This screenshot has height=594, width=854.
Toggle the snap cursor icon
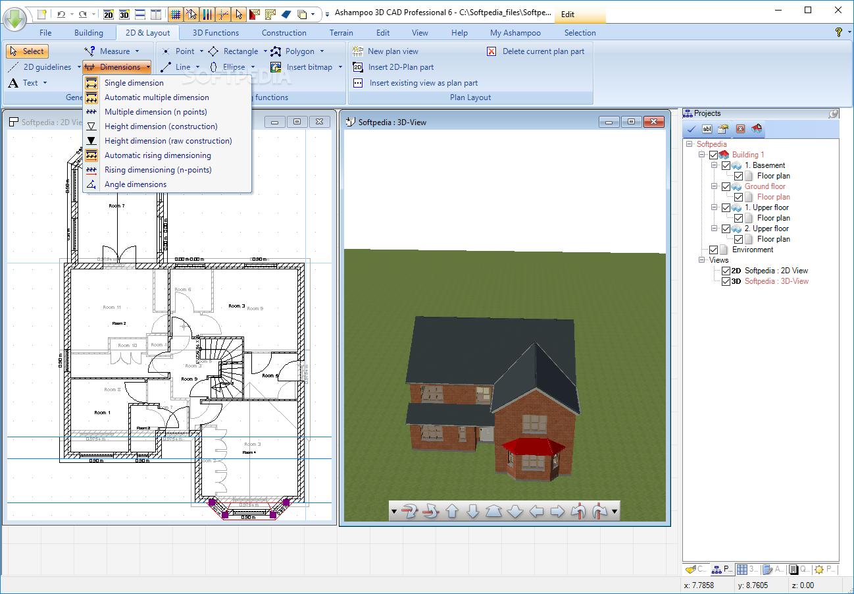(x=191, y=14)
